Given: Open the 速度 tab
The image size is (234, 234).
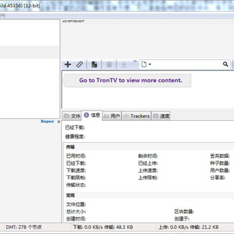Looking at the screenshot, I should [x=161, y=116].
